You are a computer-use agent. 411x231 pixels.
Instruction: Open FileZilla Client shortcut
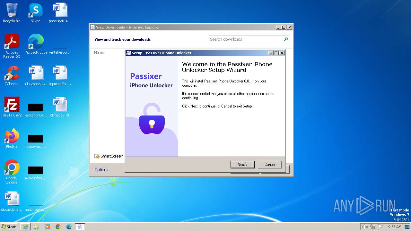point(12,107)
